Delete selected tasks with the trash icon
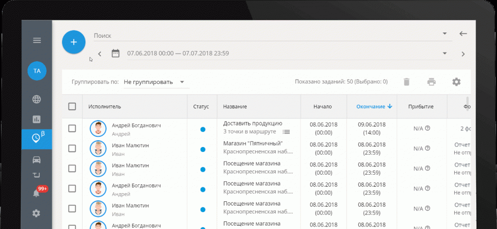Viewport: 497px width, 229px height. tap(407, 82)
